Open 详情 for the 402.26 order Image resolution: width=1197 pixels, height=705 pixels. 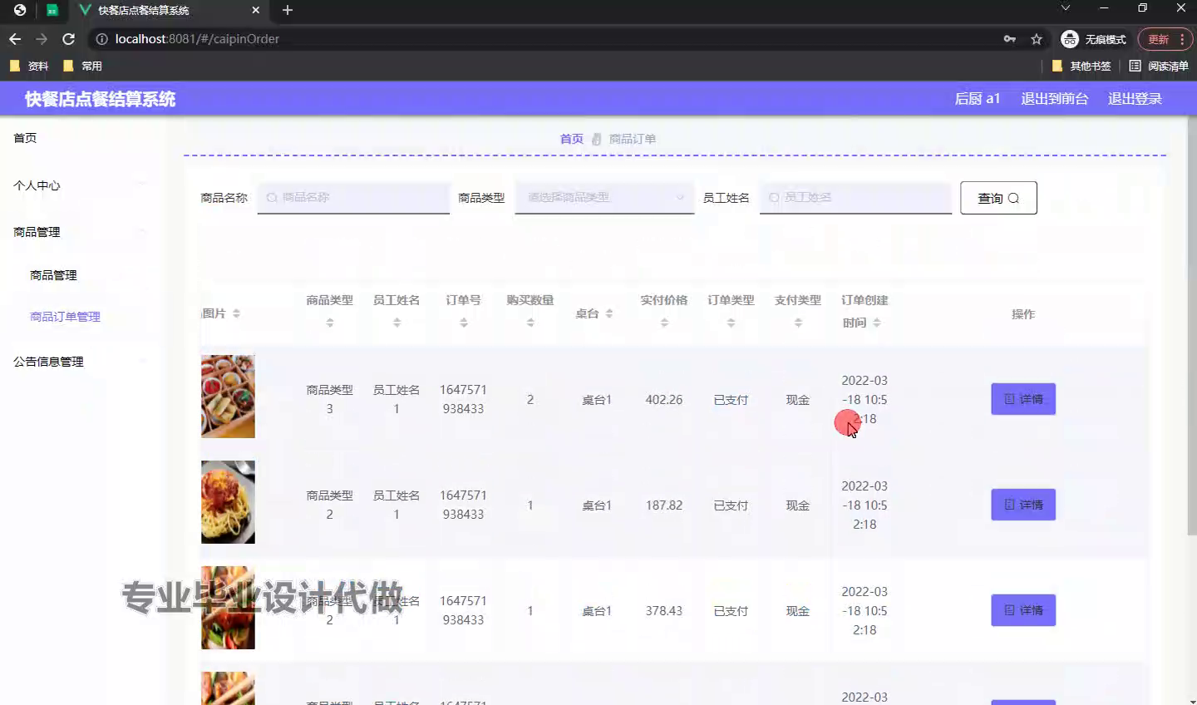coord(1023,399)
